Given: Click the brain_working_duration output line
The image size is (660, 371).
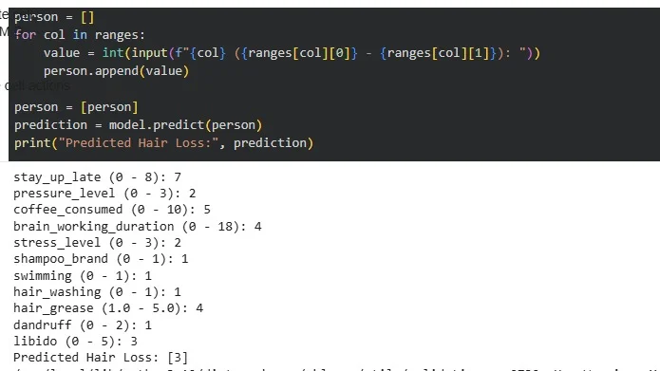Looking at the screenshot, I should (x=138, y=227).
